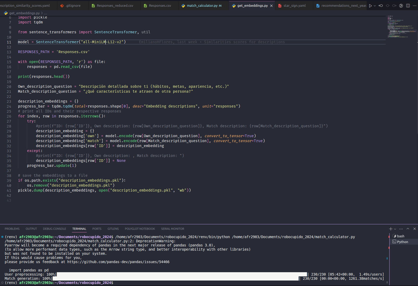Run the Python file with play button
The height and width of the screenshot is (286, 418).
[x=370, y=5]
